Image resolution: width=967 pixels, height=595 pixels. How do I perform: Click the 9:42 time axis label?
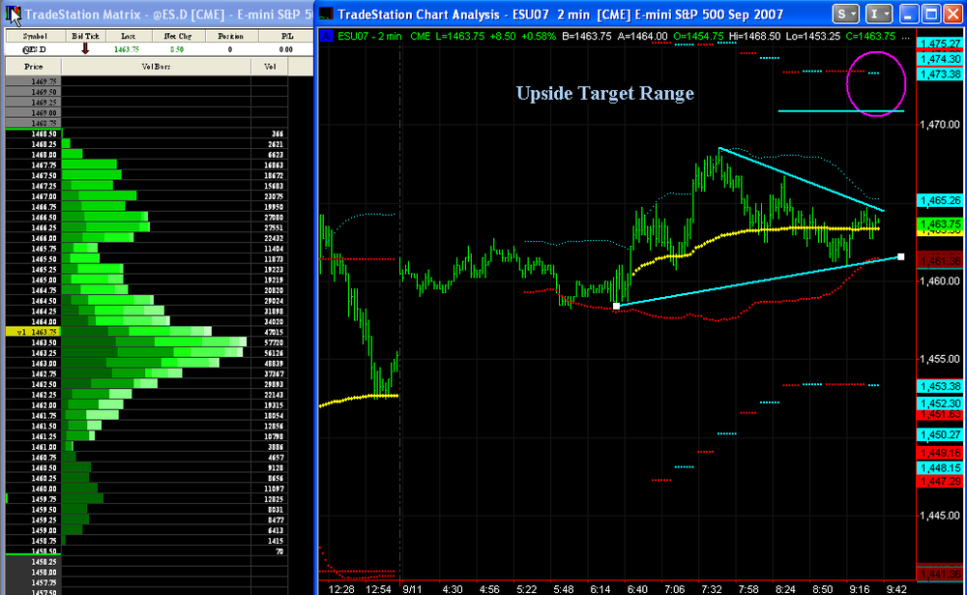pos(896,589)
